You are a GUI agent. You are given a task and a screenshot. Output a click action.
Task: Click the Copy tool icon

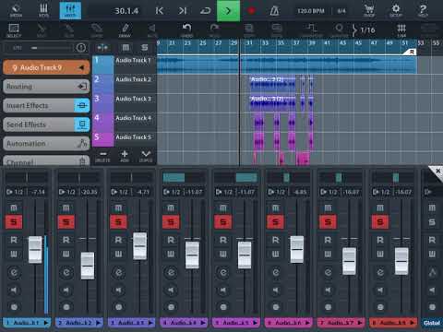point(249,30)
